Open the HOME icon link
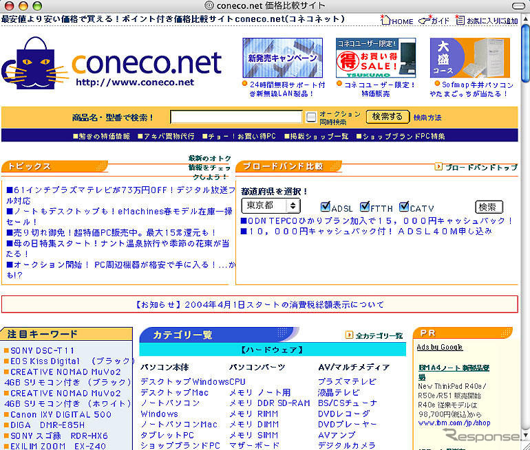 385,21
